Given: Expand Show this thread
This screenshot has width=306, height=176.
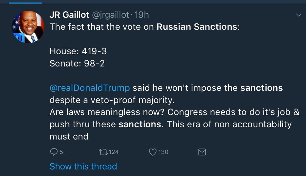Looking at the screenshot, I should 83,166.
